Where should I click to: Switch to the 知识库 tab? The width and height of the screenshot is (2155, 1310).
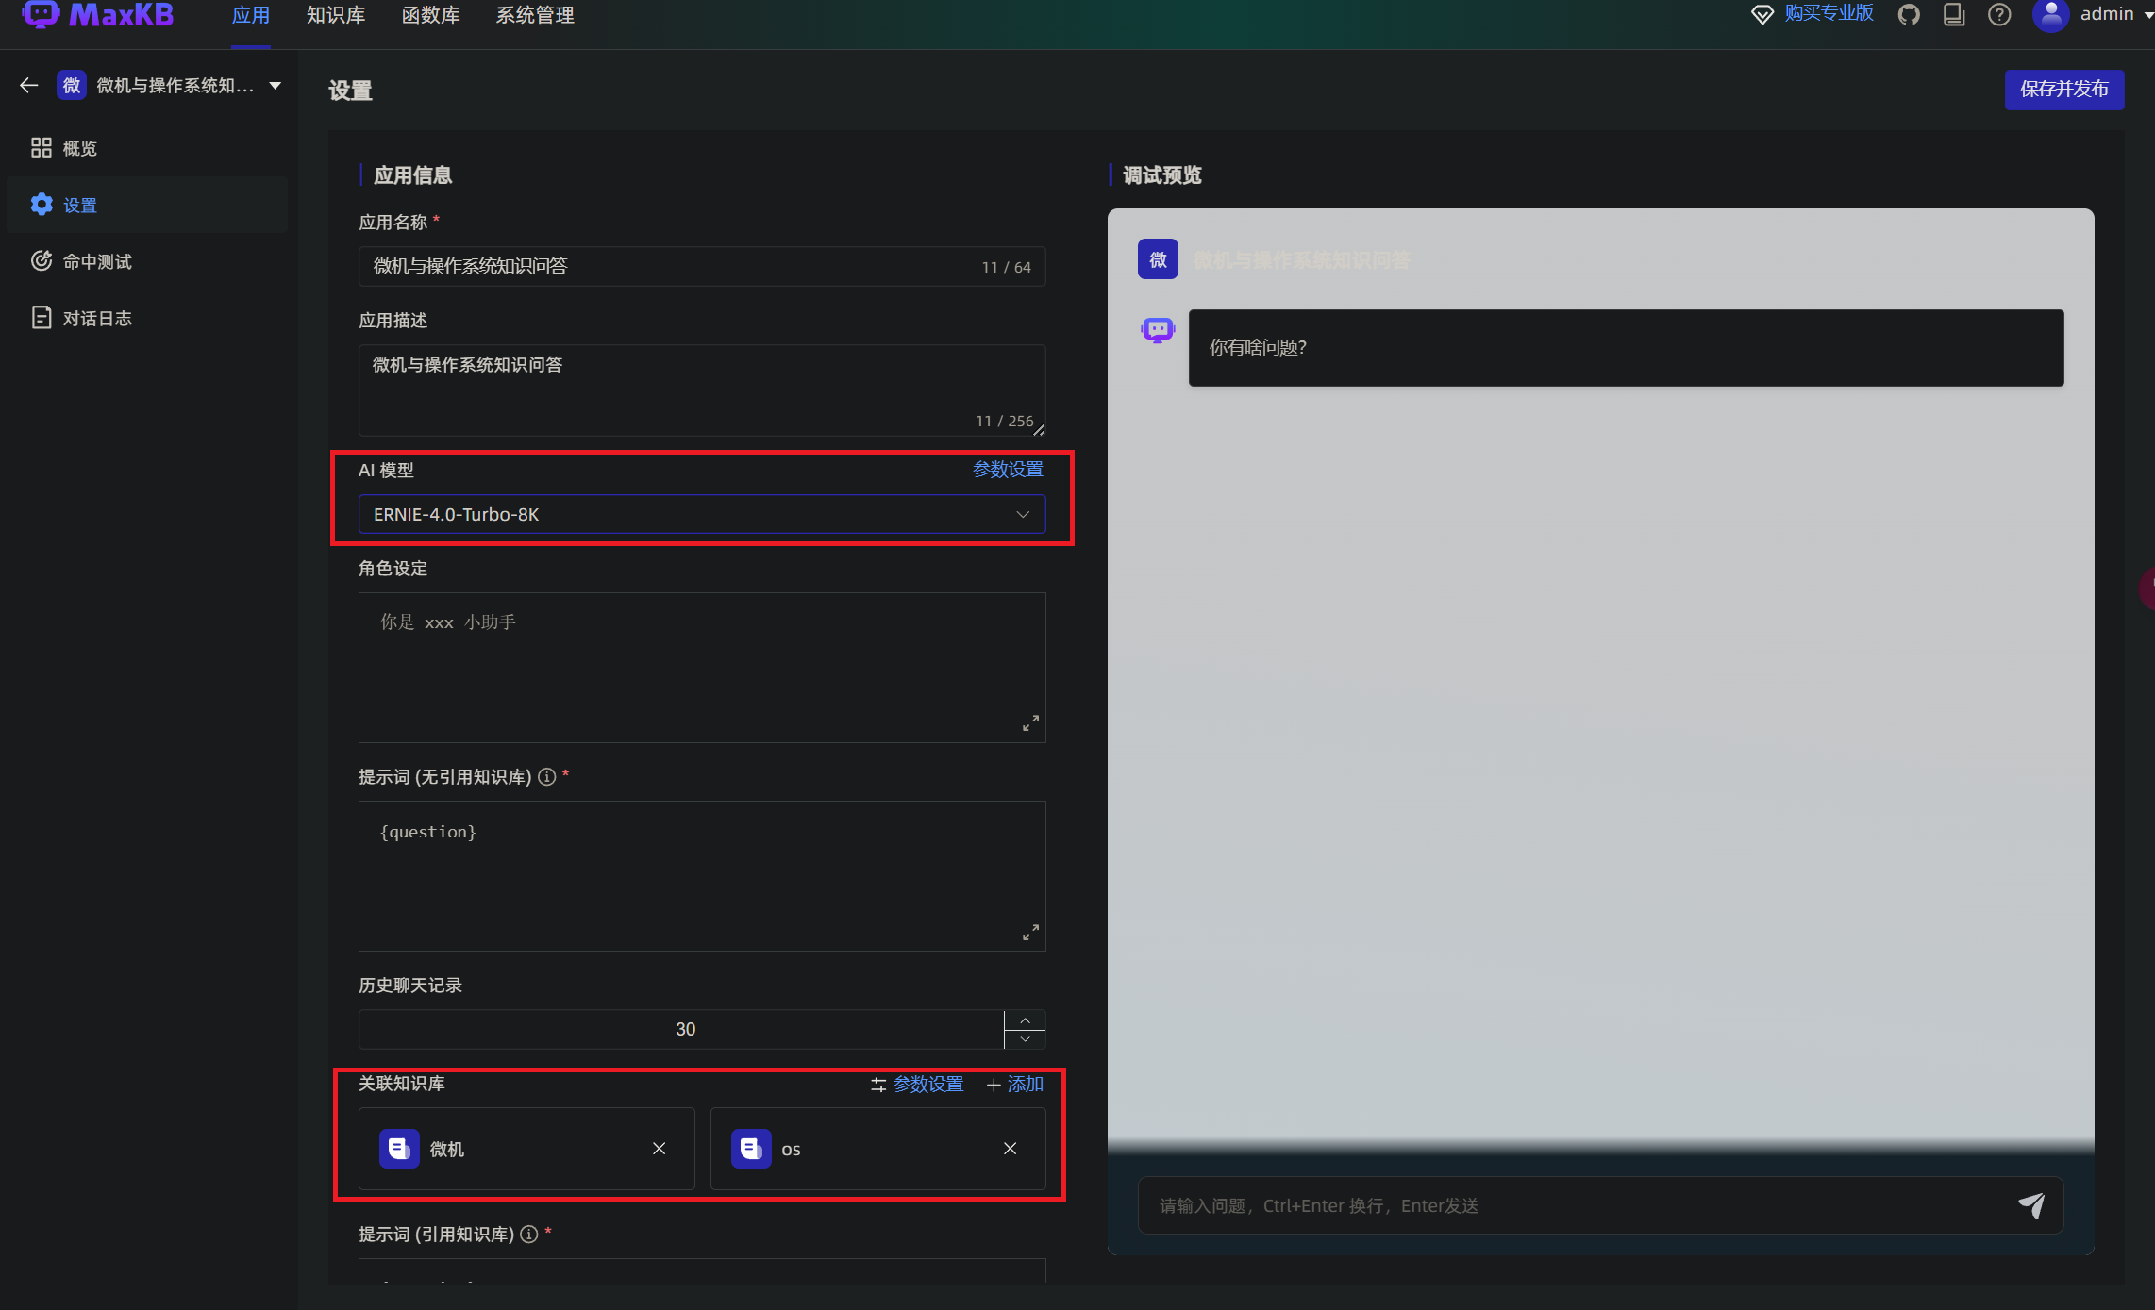pyautogui.click(x=336, y=16)
